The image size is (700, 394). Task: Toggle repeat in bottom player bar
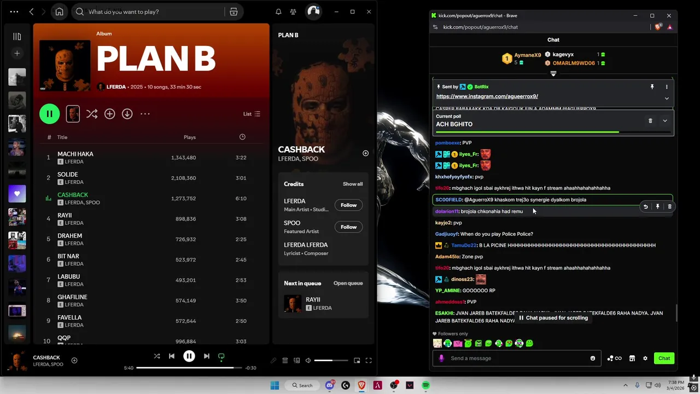click(221, 356)
